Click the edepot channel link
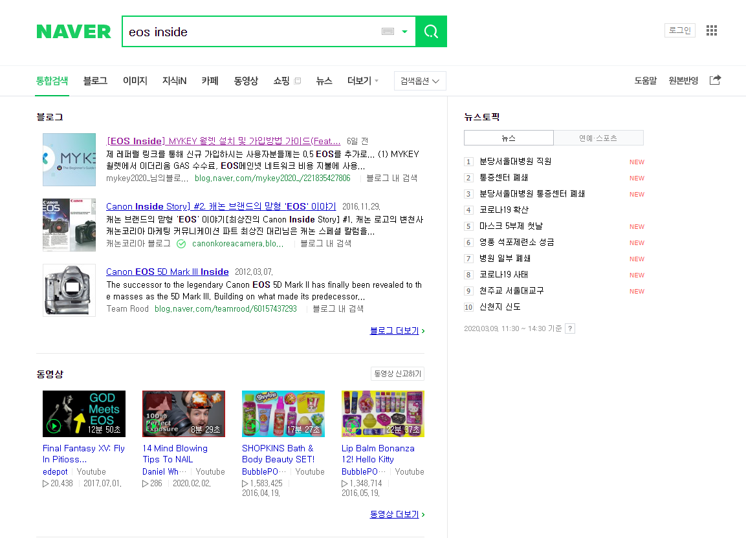The image size is (746, 538). tap(55, 472)
